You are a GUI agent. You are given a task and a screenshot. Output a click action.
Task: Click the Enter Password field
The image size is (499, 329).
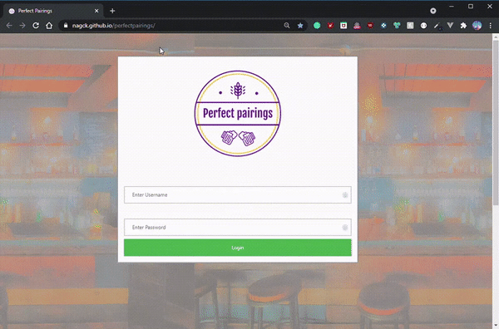(x=238, y=228)
